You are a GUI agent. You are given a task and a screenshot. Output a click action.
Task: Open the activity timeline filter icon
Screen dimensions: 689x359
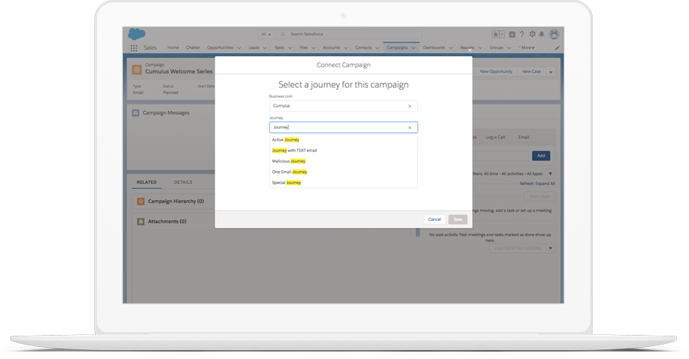550,173
